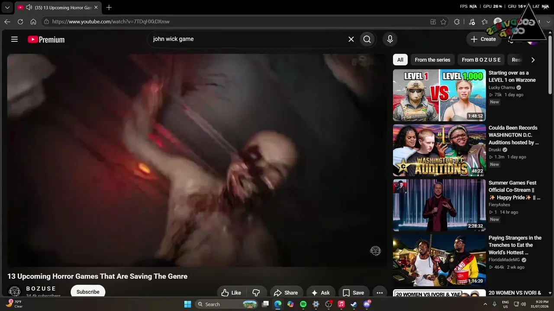Select the All filter chip
The width and height of the screenshot is (554, 311).
(x=400, y=60)
